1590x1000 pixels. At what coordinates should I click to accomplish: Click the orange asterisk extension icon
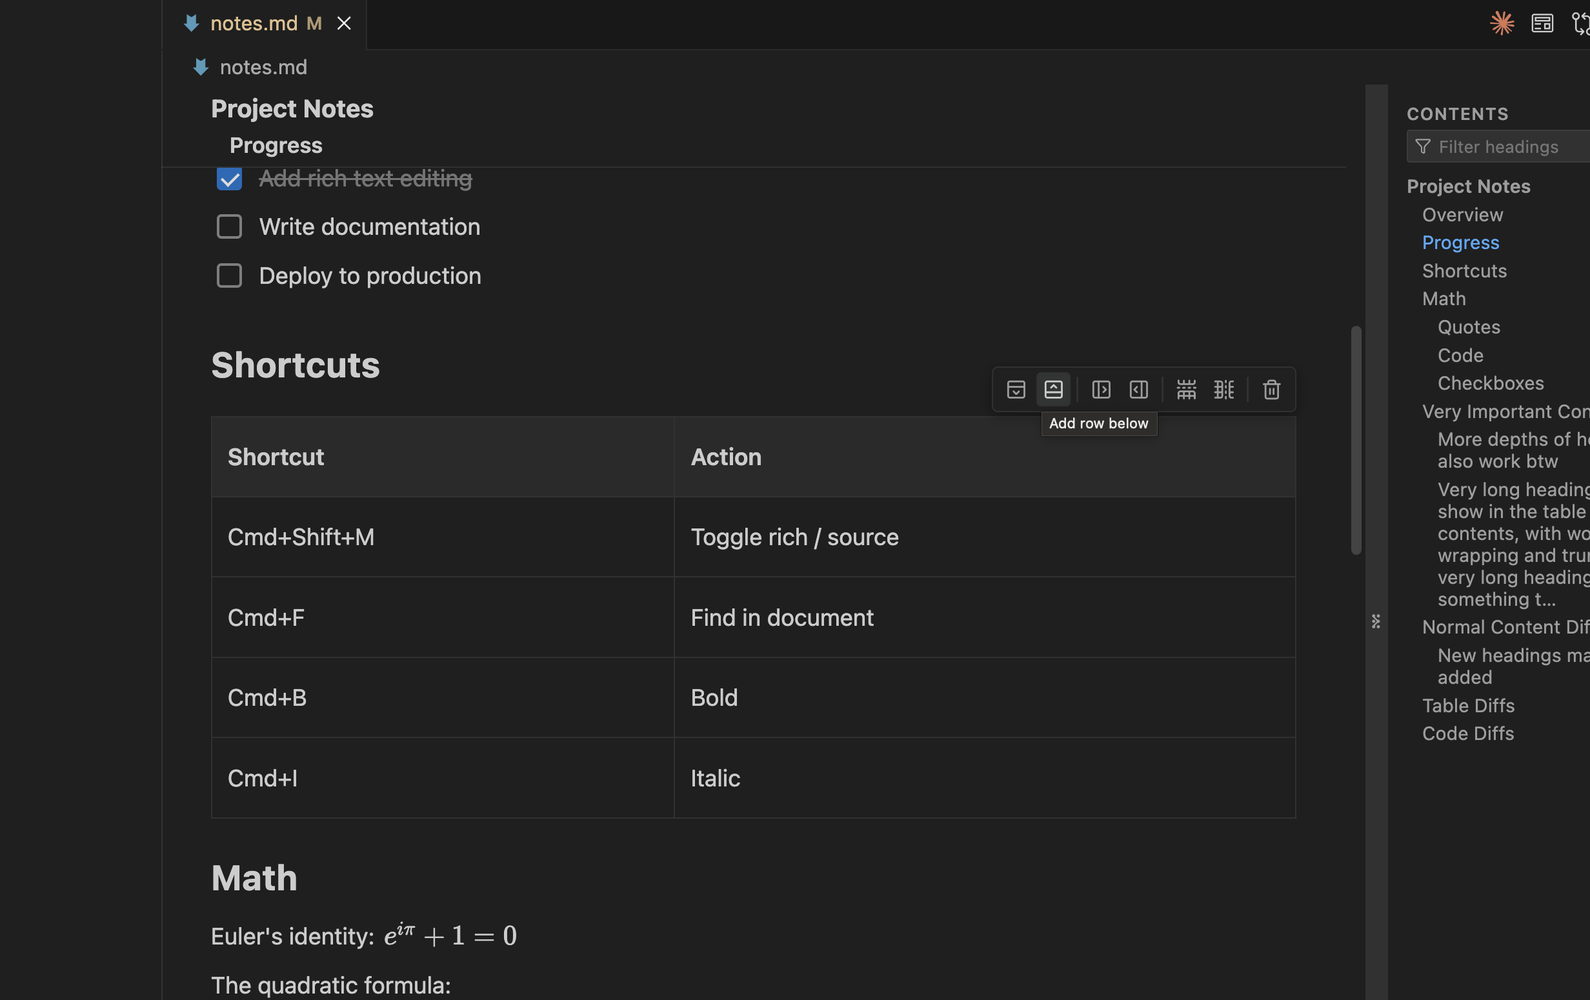(1502, 23)
